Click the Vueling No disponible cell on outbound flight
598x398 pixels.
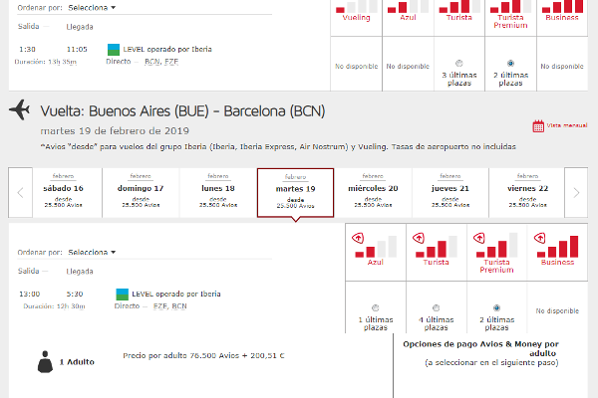tap(356, 64)
